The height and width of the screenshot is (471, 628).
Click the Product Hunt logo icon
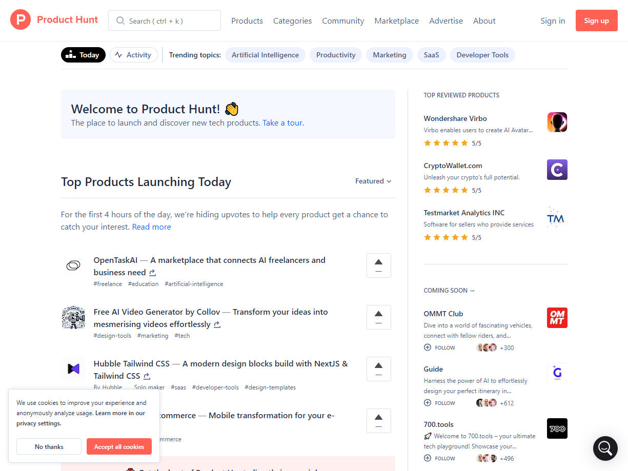(x=21, y=20)
